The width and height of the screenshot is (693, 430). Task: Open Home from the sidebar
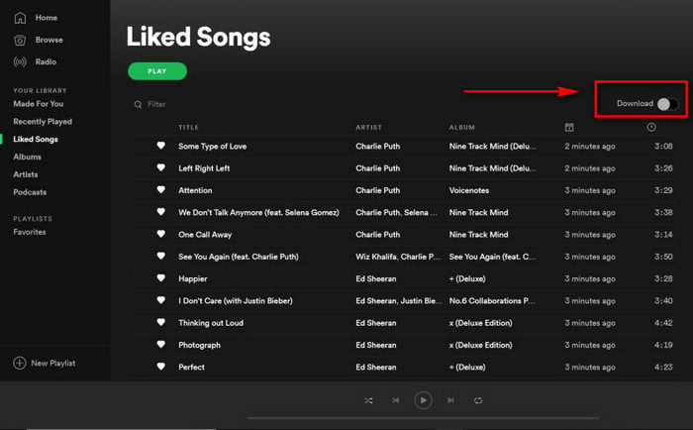tap(46, 18)
